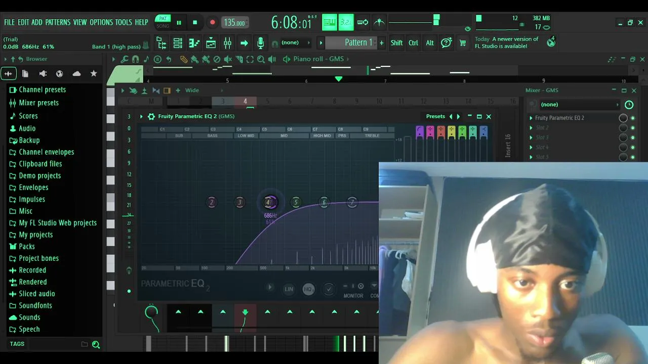Click the browser cloud tab icon
The width and height of the screenshot is (648, 364).
point(76,74)
